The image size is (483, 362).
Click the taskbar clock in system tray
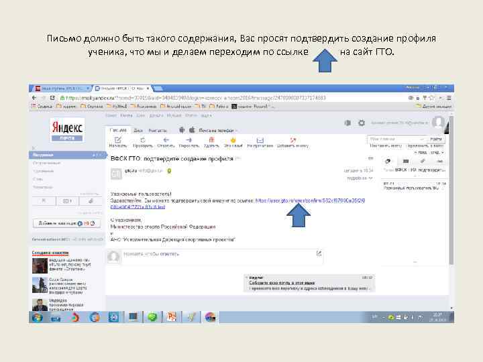pos(437,317)
